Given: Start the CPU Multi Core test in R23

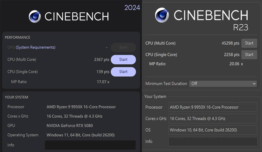Looking at the screenshot, I should [x=249, y=43].
